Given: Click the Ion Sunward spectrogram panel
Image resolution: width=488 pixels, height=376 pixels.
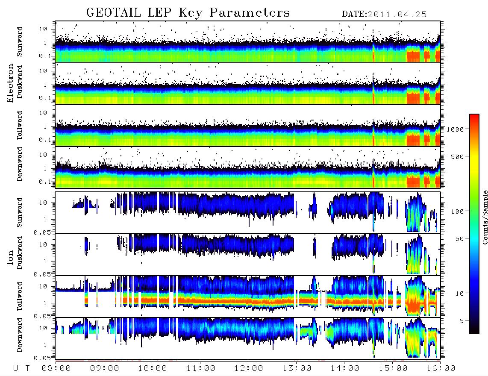Looking at the screenshot, I should pos(248,213).
